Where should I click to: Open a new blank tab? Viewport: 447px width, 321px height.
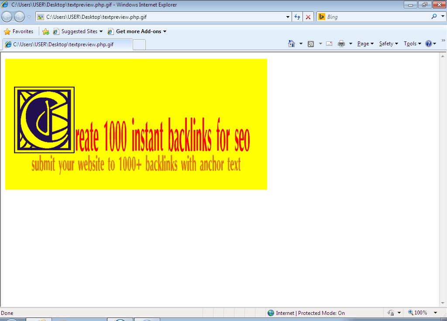click(x=139, y=45)
